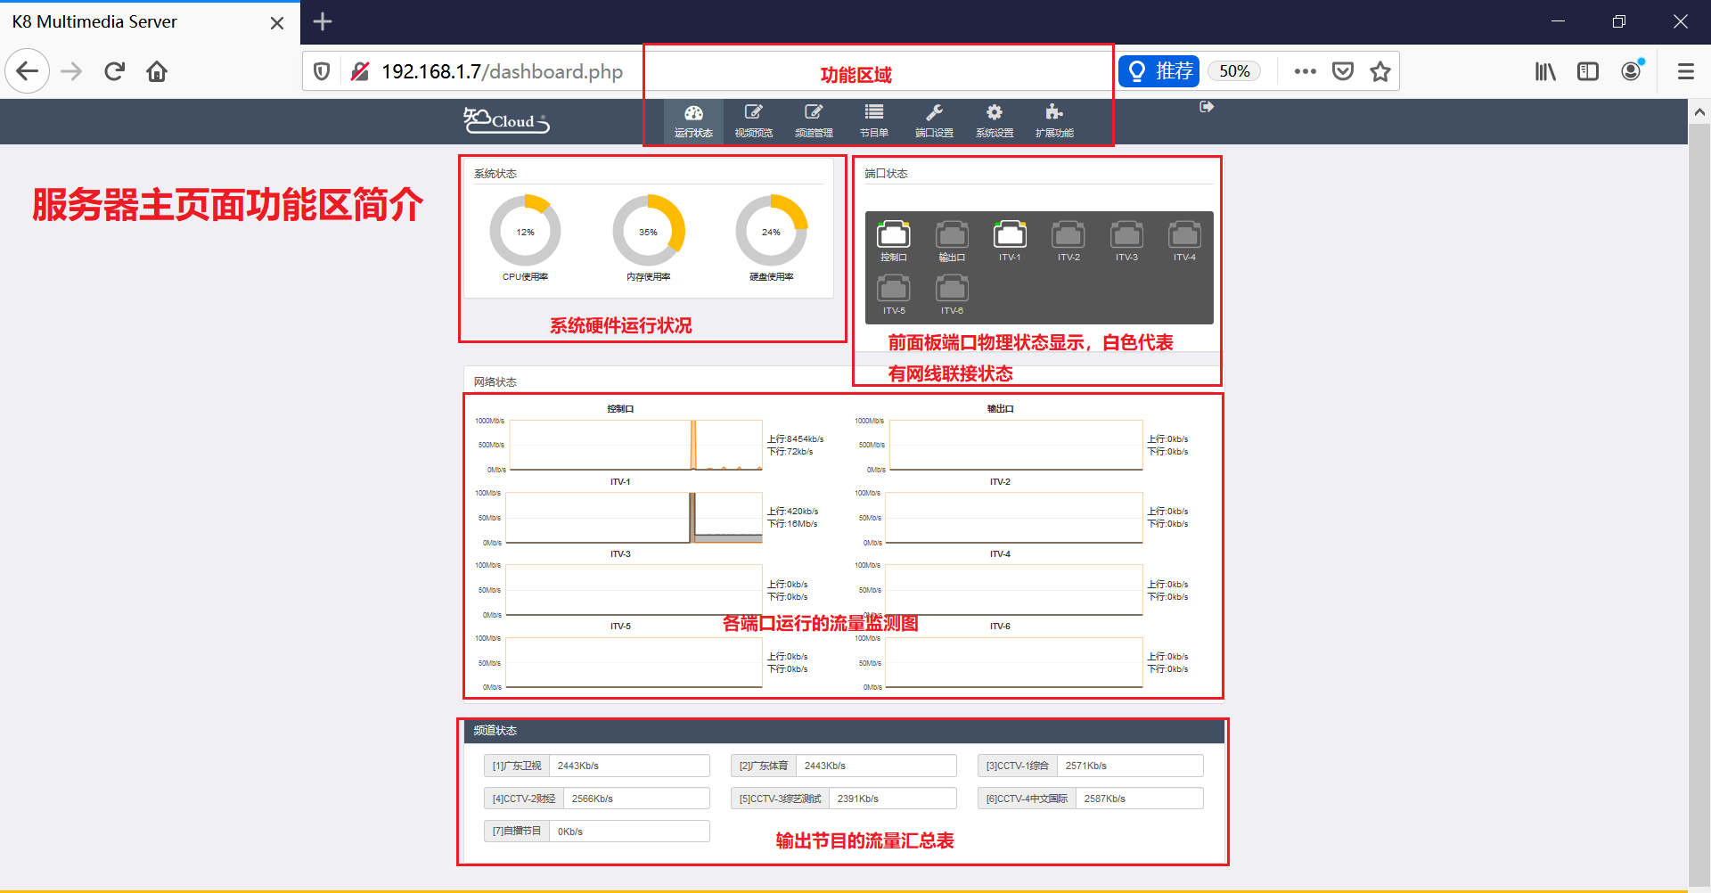
Task: Click the [1]广东卫视 channel field
Action: click(x=597, y=766)
